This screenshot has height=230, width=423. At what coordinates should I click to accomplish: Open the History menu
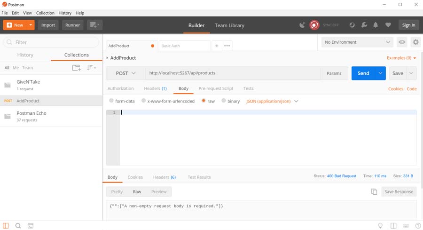pos(65,13)
